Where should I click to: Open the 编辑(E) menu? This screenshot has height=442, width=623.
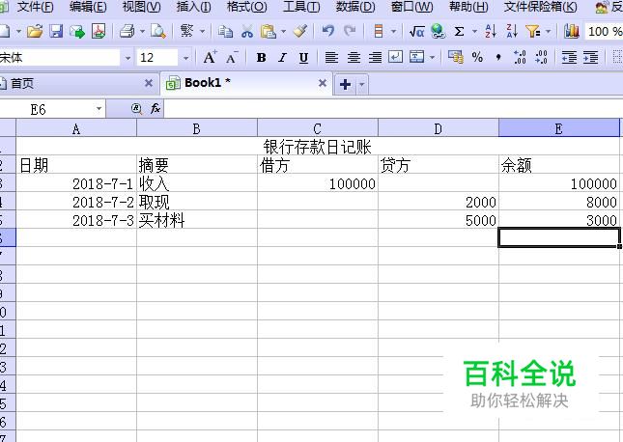pyautogui.click(x=88, y=7)
